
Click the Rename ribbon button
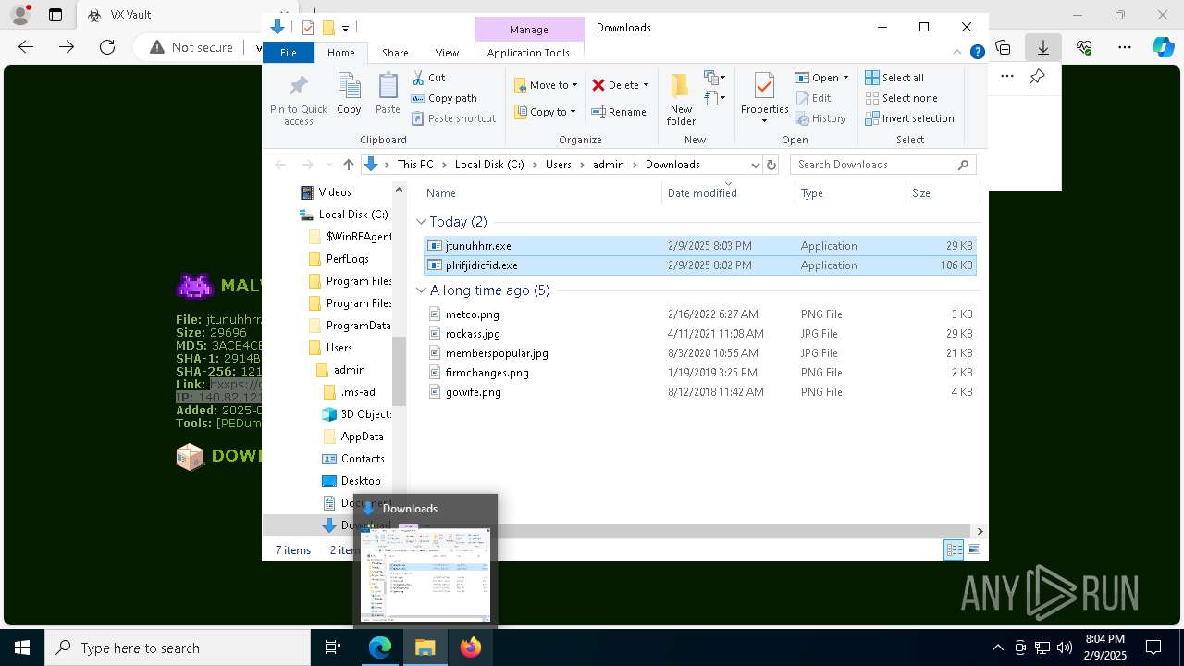point(619,112)
